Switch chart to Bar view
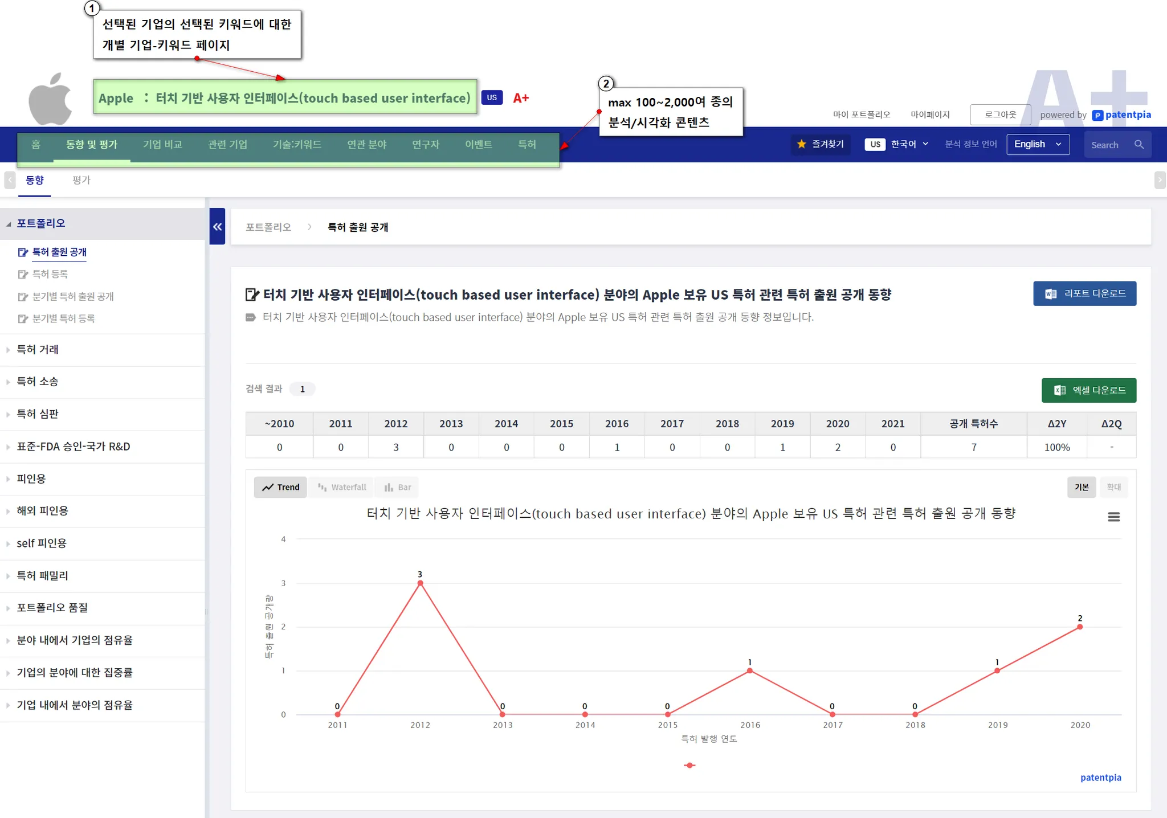Viewport: 1167px width, 818px height. (398, 487)
